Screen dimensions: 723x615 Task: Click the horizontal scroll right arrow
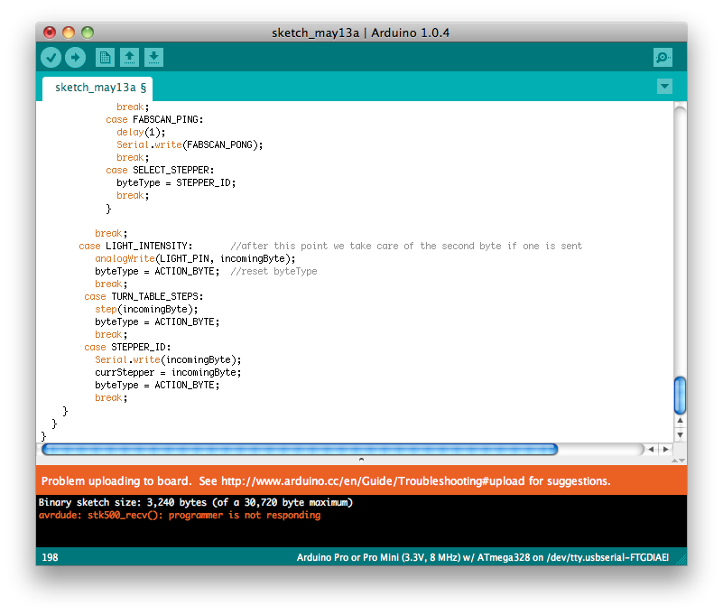click(666, 448)
